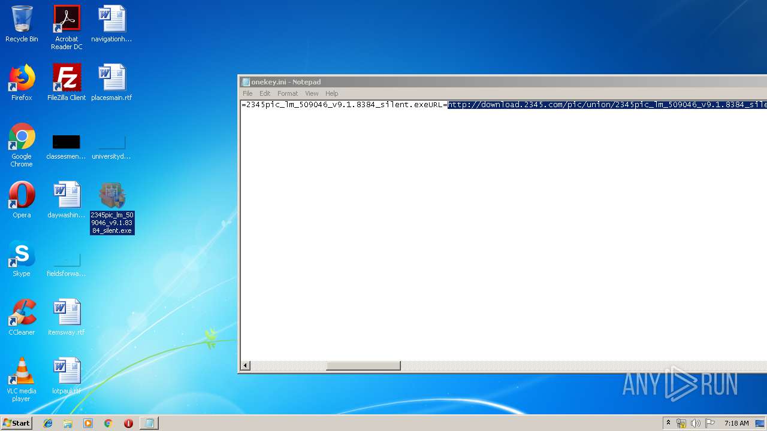Viewport: 767px width, 431px height.
Task: Open Chrome from the taskbar
Action: click(x=108, y=423)
